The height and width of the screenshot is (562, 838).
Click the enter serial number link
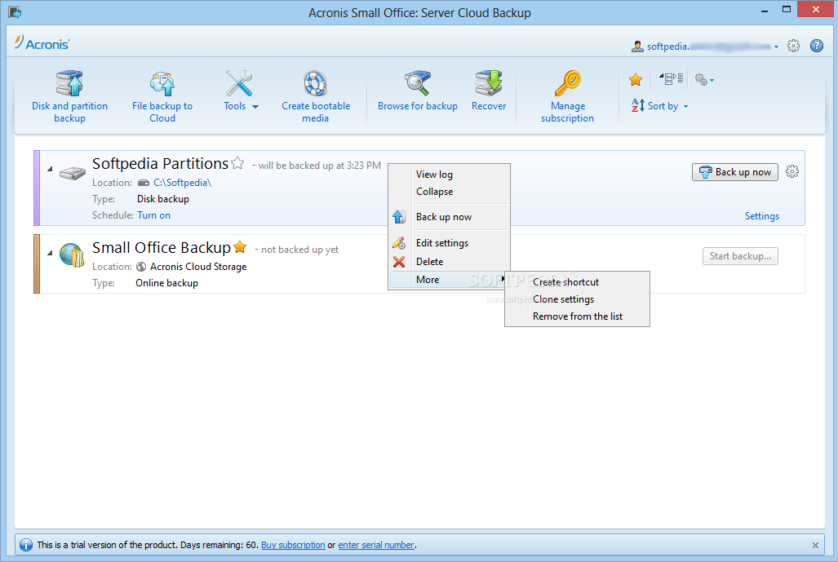click(375, 545)
